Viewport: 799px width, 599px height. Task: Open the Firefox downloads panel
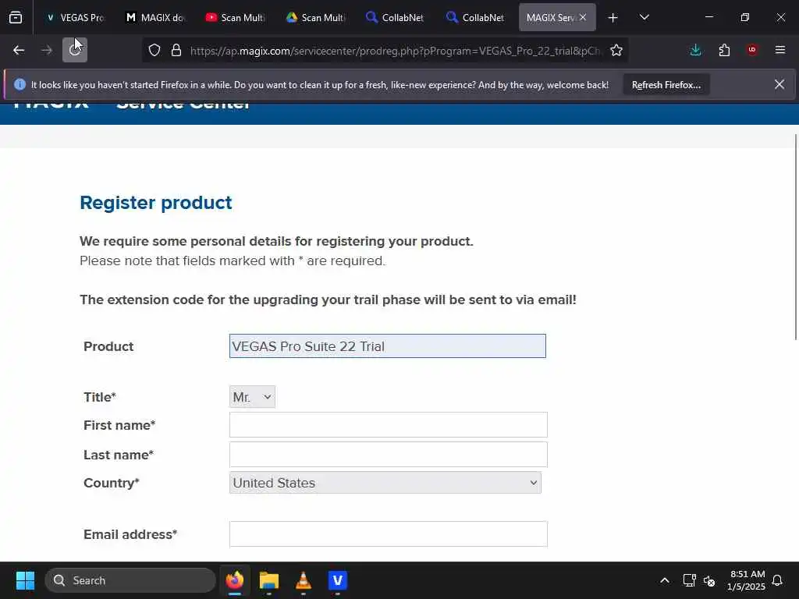695,50
